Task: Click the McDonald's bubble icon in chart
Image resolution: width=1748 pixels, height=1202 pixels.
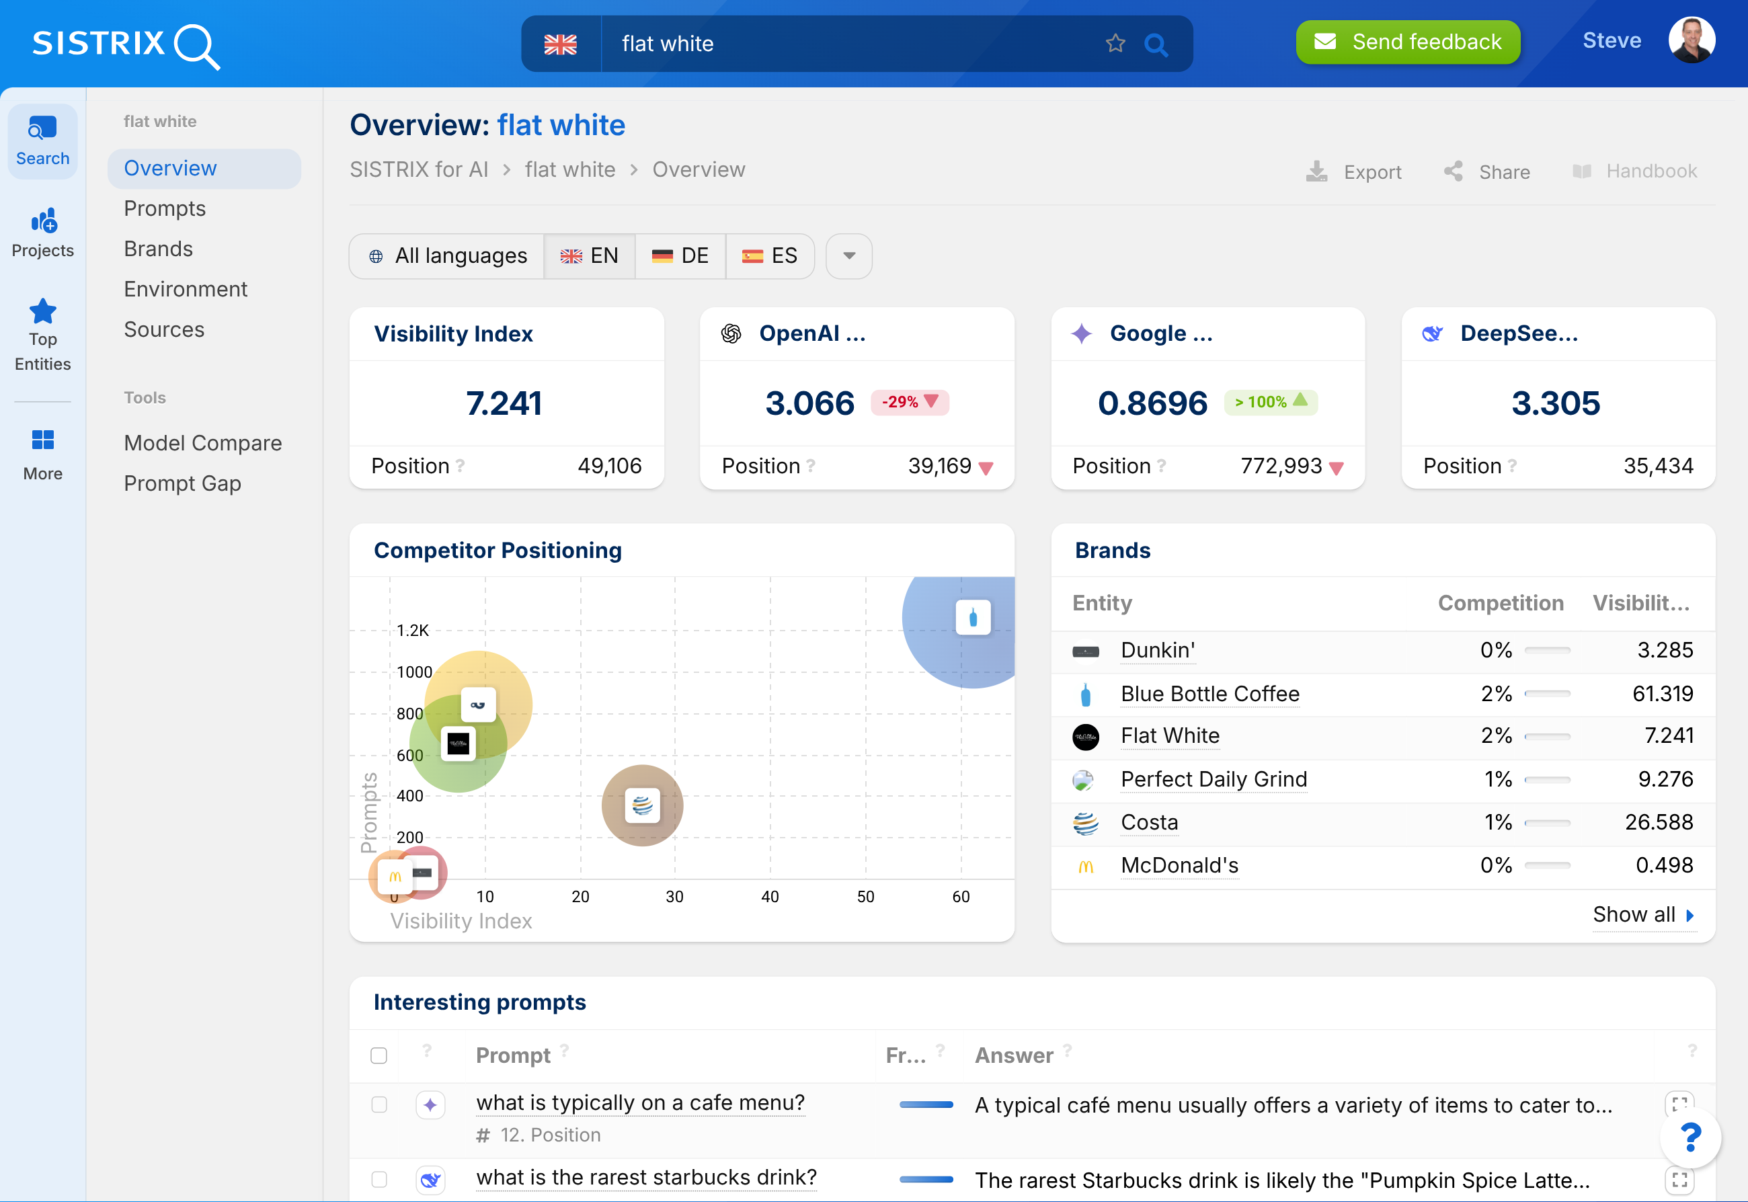Action: coord(395,877)
